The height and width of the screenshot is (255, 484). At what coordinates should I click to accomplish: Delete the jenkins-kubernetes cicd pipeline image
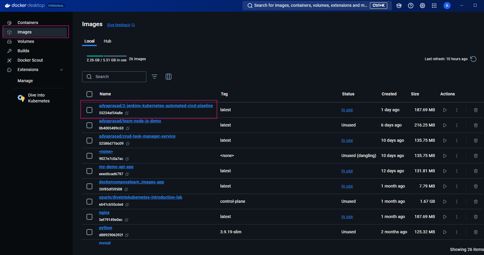[476, 110]
